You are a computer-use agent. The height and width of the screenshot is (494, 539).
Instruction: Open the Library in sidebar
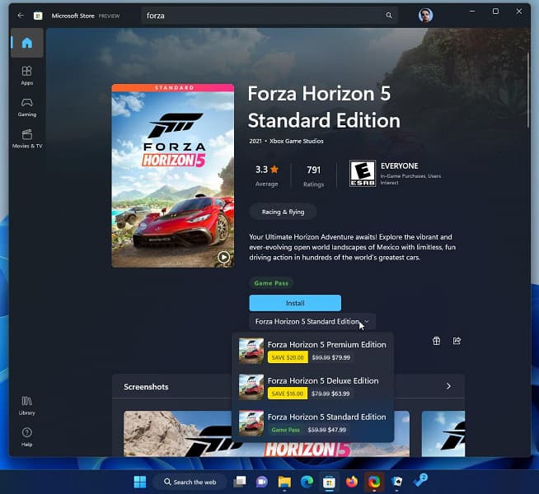click(27, 406)
